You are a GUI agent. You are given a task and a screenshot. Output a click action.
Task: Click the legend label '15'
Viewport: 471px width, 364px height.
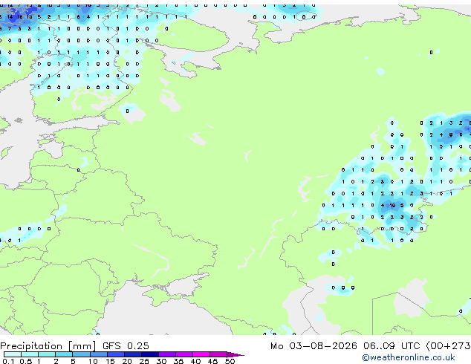(110, 361)
